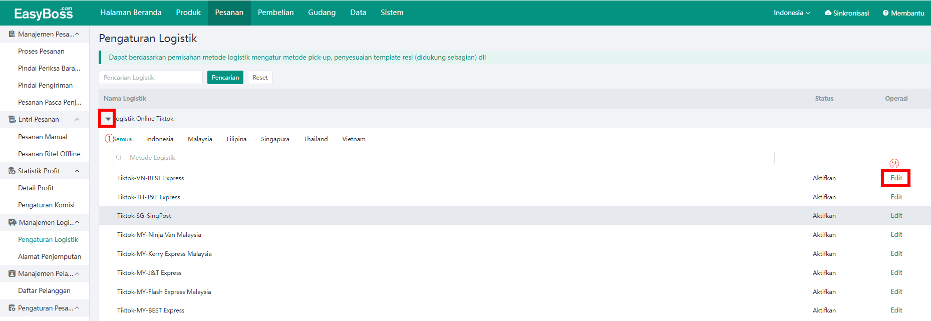Select the Indonesia country tab
This screenshot has width=931, height=321.
[x=160, y=139]
